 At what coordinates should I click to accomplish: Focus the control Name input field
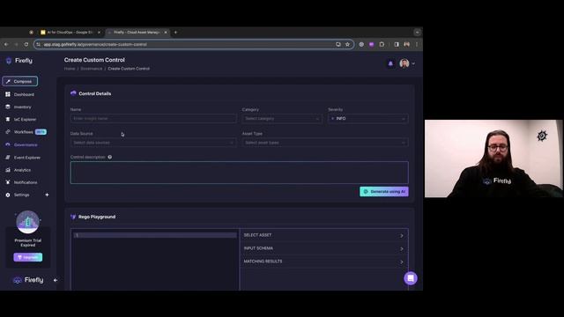(x=153, y=119)
